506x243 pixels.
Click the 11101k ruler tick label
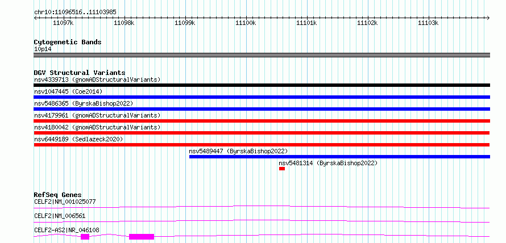(x=307, y=23)
